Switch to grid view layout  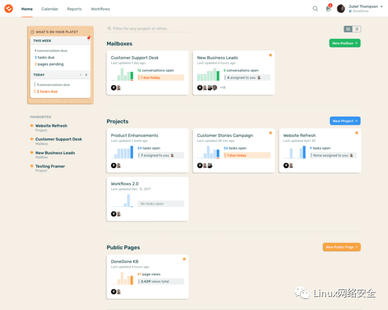coord(348,29)
